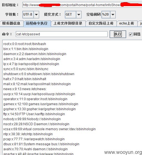
Task: Click the games:x:12:100 output line
Action: coord(41,104)
